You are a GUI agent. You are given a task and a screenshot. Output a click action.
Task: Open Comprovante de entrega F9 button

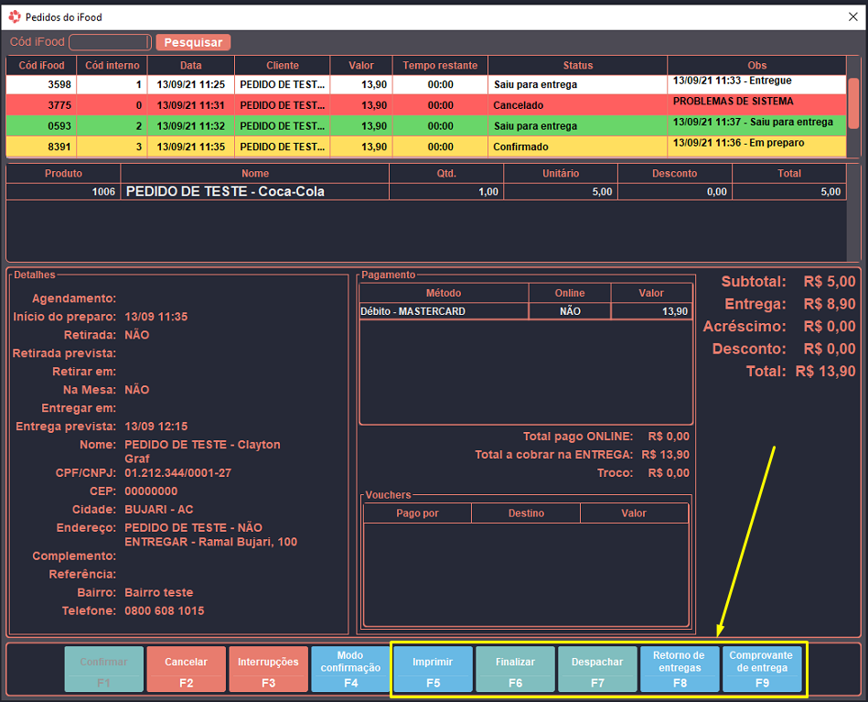[761, 669]
